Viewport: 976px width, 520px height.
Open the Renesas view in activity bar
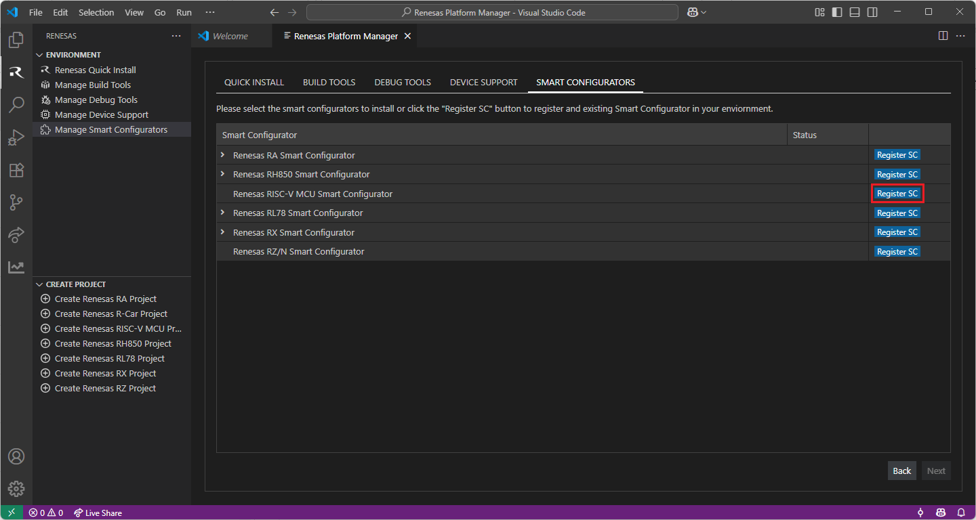16,72
